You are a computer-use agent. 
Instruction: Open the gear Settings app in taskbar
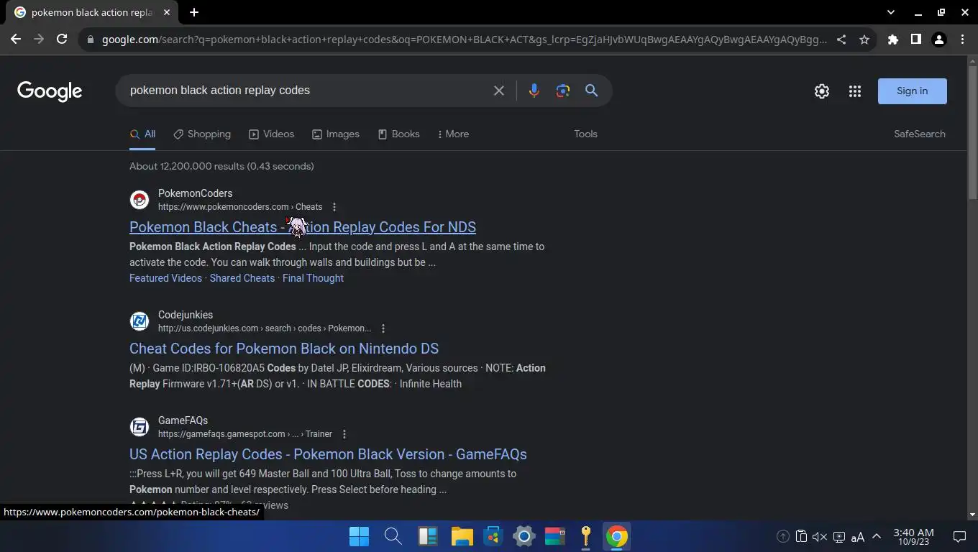pos(524,537)
